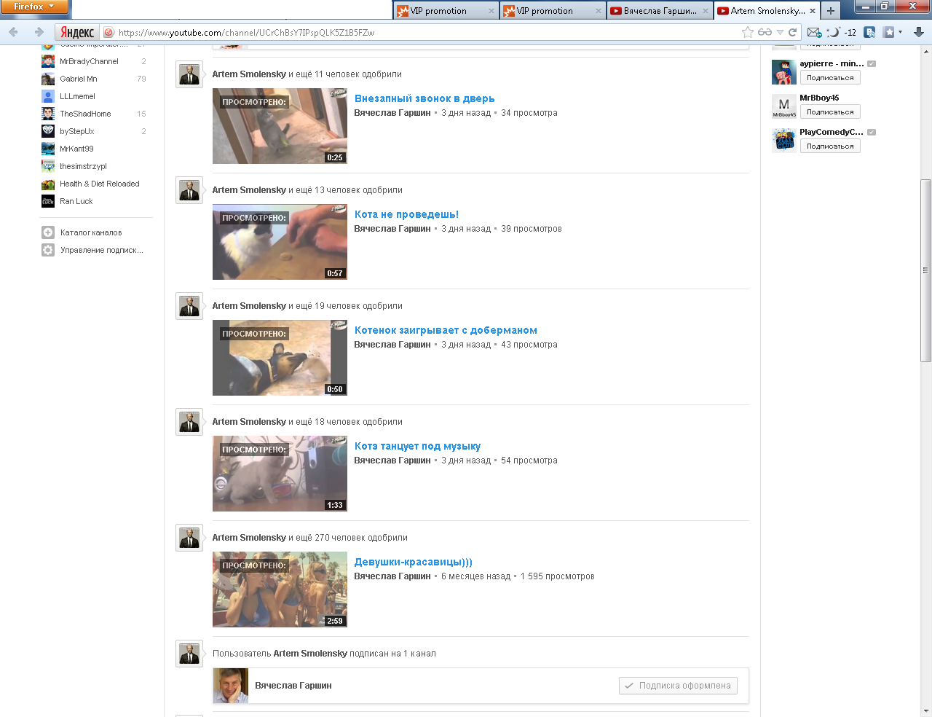The height and width of the screenshot is (717, 932).
Task: Play the Котэ танцует под музыку thumbnail
Action: coord(280,474)
